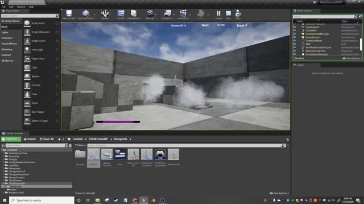Toggle visibility of ParticleEventManager in outliner
Viewport: 364px width, 204px height.
(x=295, y=54)
